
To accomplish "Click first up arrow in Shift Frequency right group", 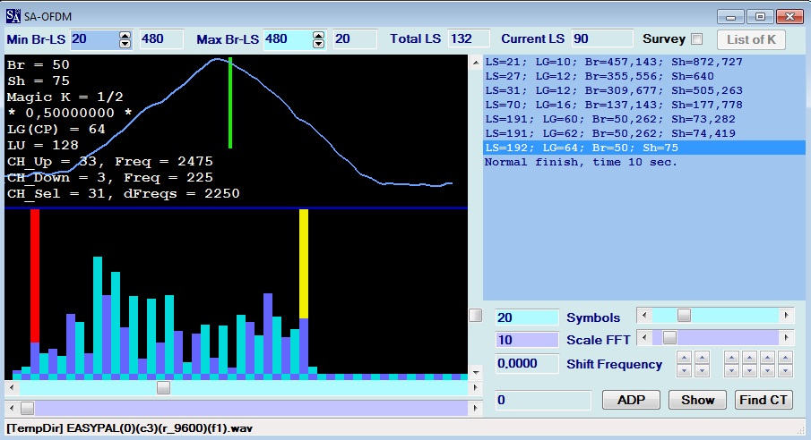I will pyautogui.click(x=731, y=358).
